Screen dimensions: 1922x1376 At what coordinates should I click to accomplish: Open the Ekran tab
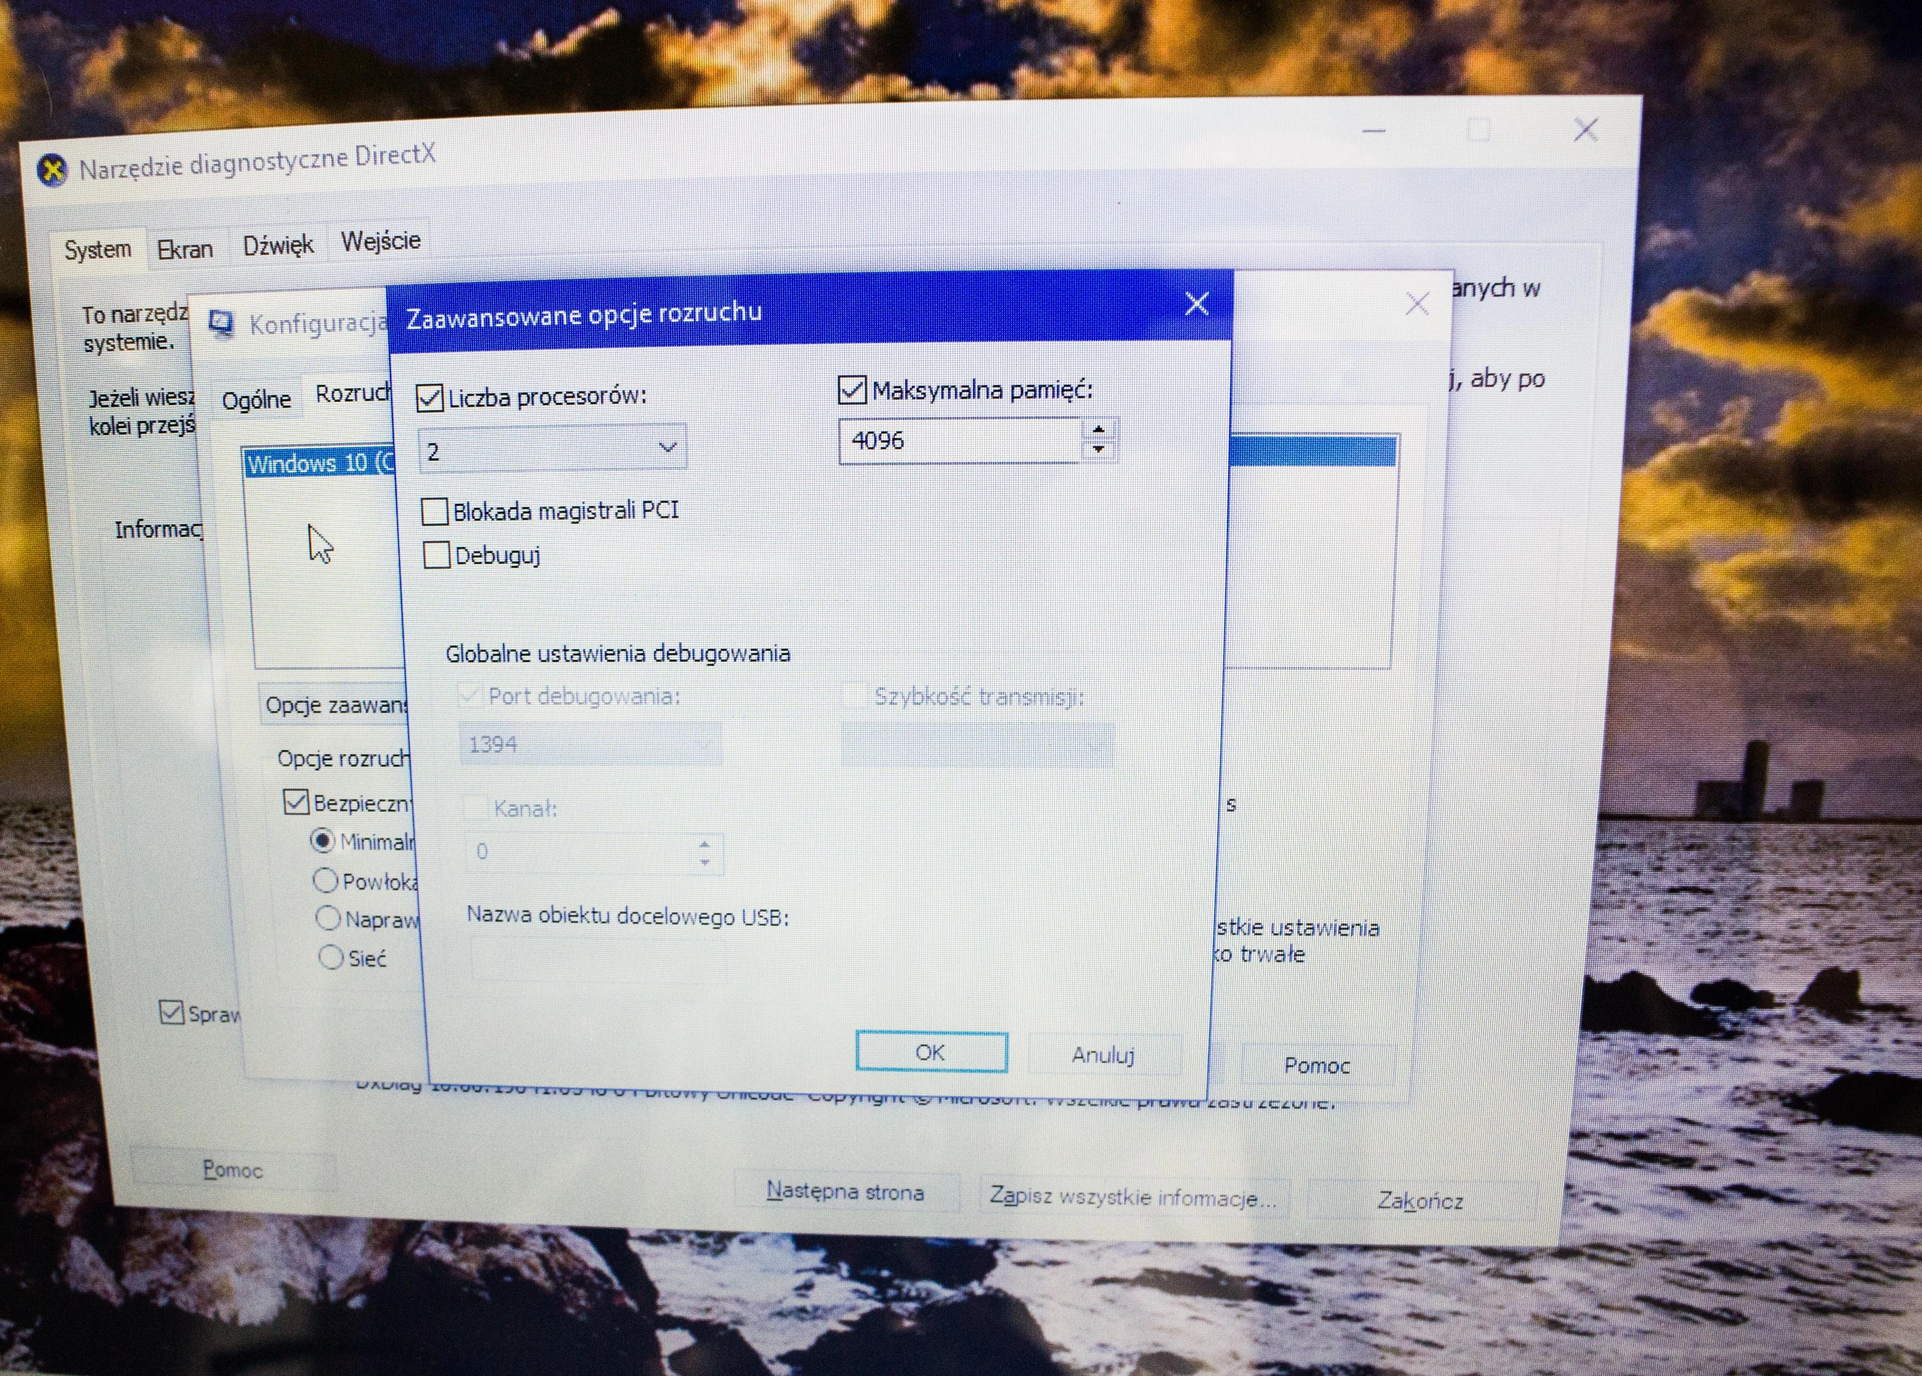click(x=185, y=250)
